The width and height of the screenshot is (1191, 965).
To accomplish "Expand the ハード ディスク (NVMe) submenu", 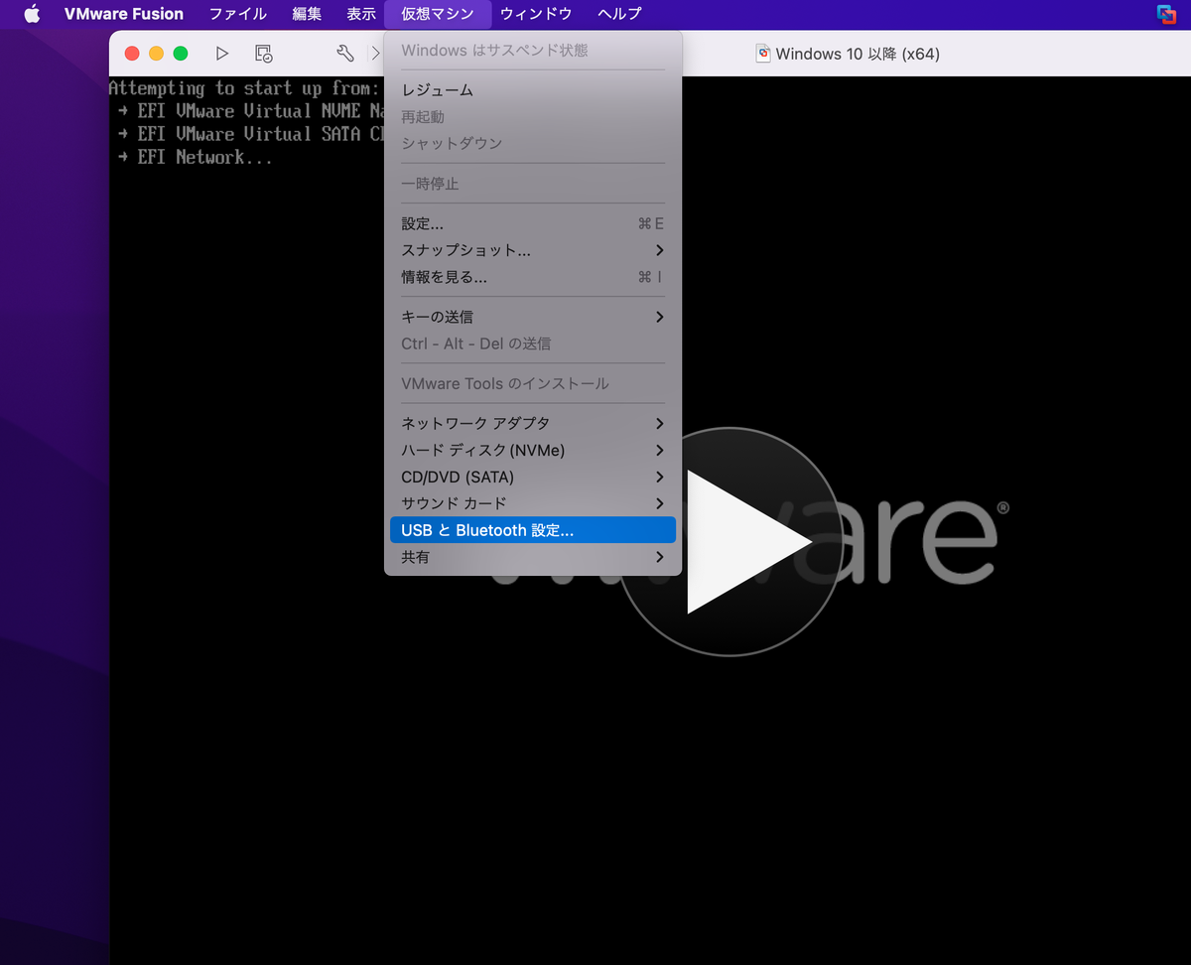I will (533, 450).
